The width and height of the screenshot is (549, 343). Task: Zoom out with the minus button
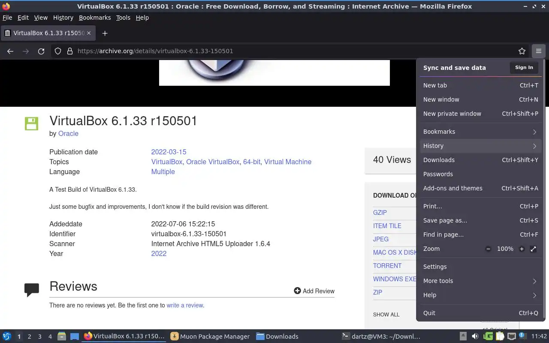(488, 249)
